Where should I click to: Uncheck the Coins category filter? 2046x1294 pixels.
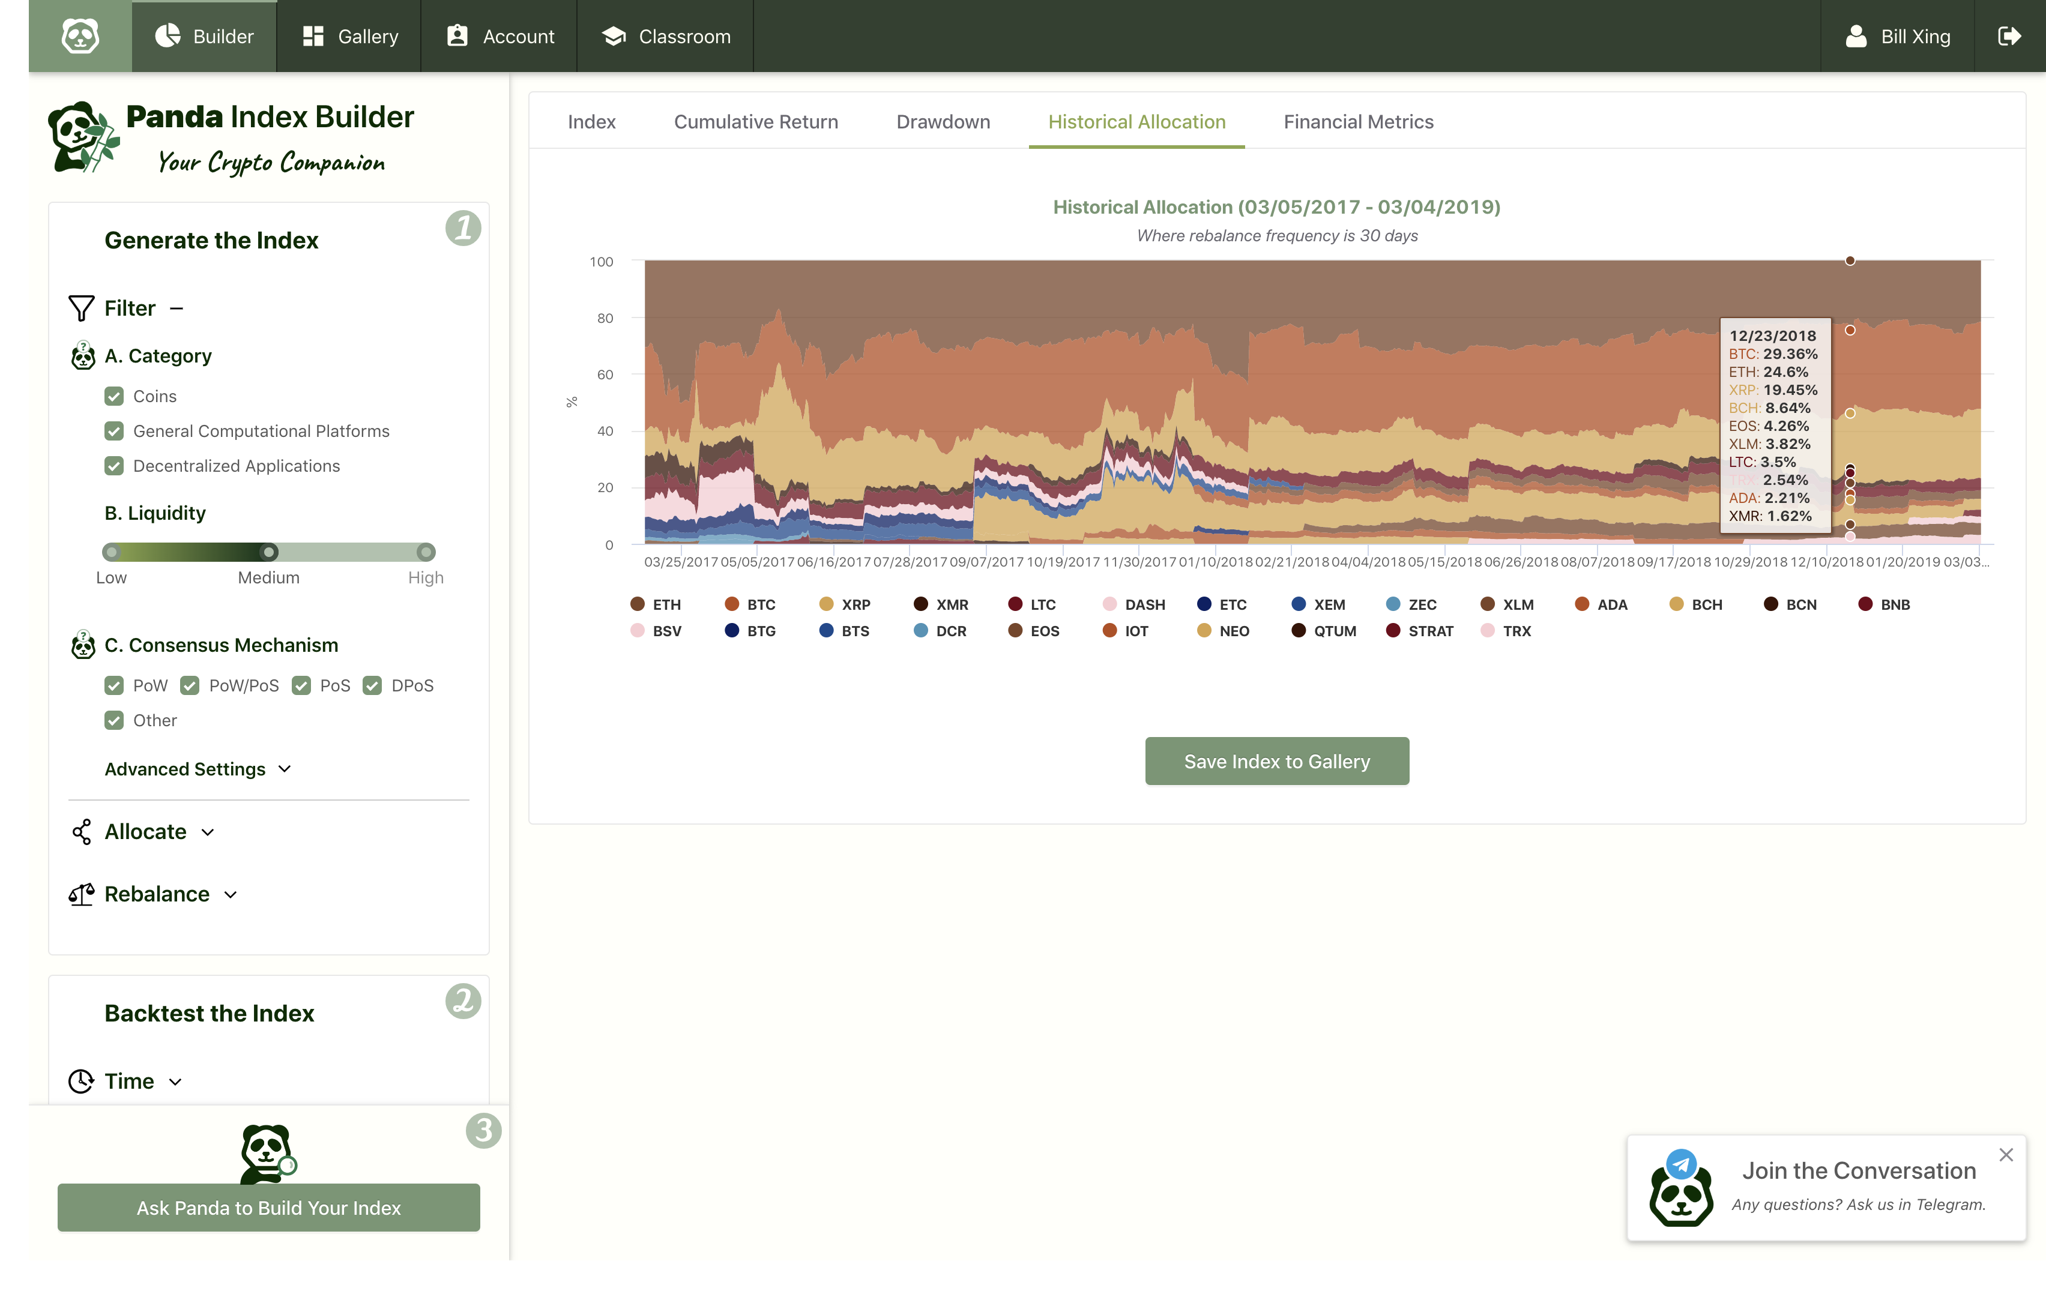[115, 396]
